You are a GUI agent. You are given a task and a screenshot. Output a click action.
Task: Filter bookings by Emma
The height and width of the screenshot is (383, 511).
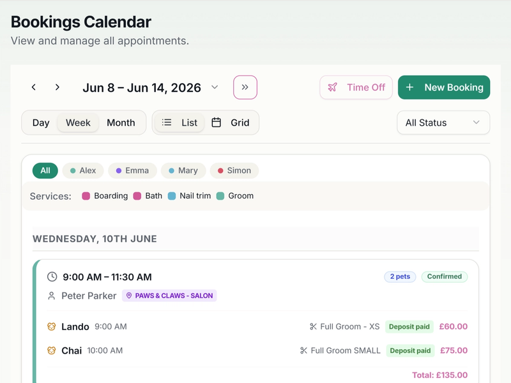[x=132, y=170]
